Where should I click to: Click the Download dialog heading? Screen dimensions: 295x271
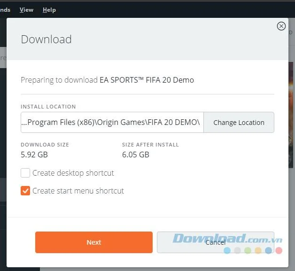(47, 39)
